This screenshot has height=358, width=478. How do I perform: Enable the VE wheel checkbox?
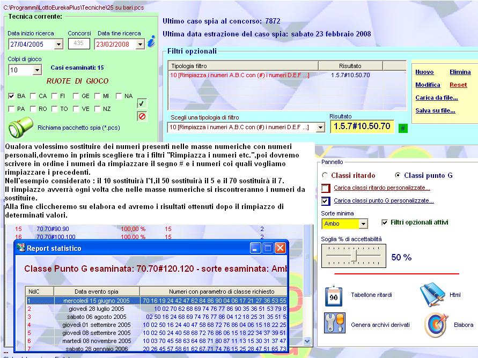(x=76, y=109)
